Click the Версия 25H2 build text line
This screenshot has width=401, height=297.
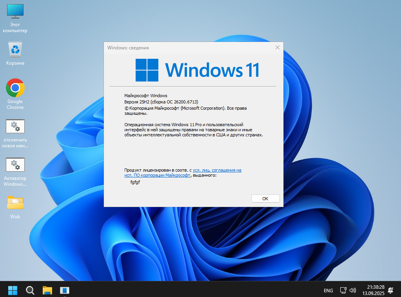pyautogui.click(x=161, y=102)
